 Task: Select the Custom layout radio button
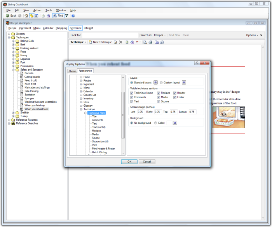[x=161, y=83]
